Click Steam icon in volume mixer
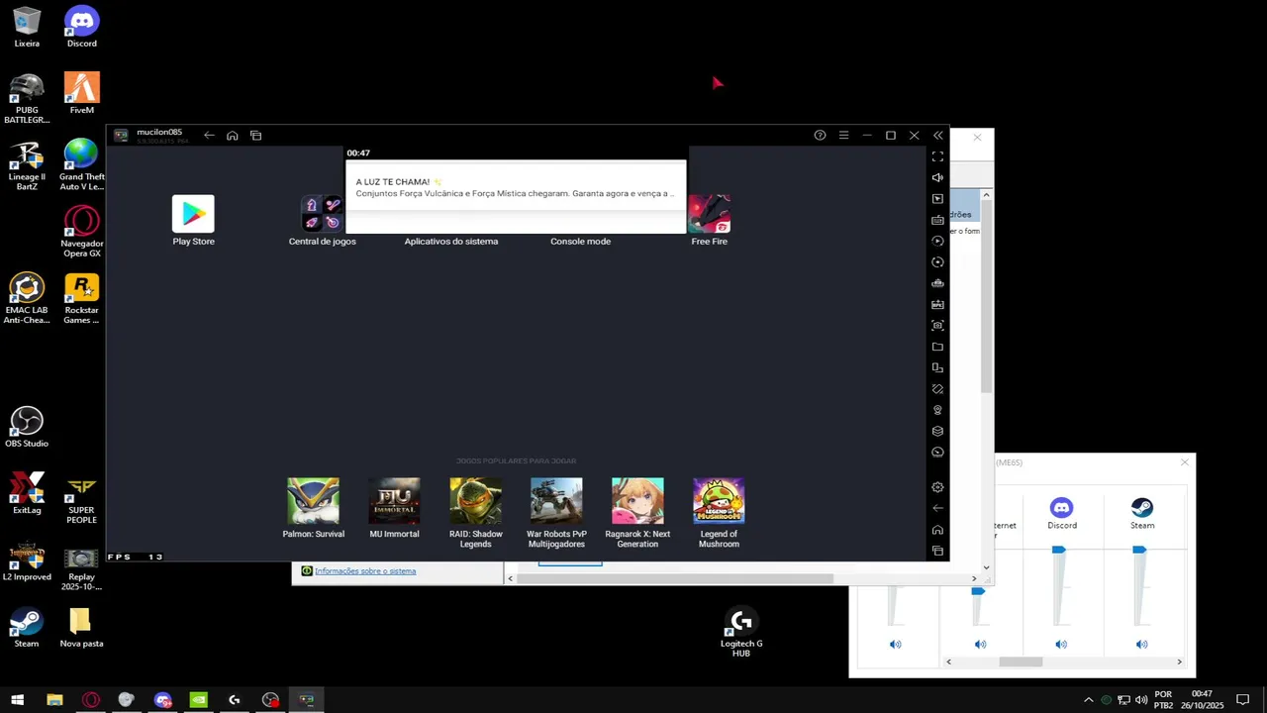The width and height of the screenshot is (1267, 713). pos(1142,507)
